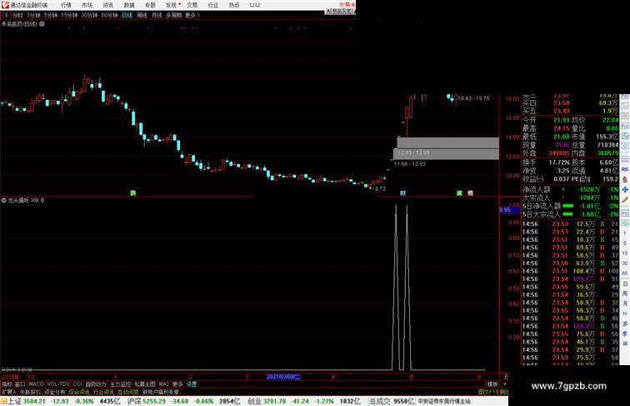The width and height of the screenshot is (630, 406).
Task: Switch to 15分钟 period tab
Action: click(x=69, y=15)
